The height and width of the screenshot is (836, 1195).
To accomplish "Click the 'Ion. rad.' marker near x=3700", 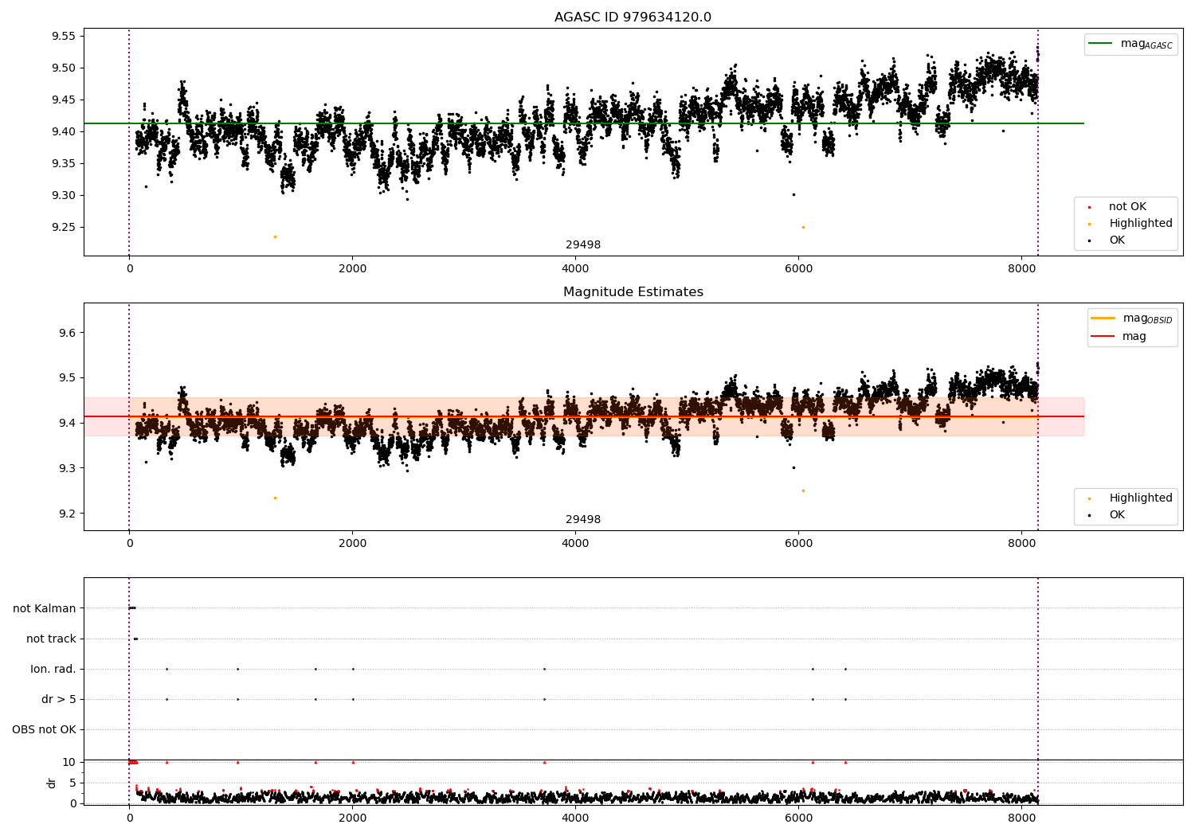I will (x=544, y=669).
